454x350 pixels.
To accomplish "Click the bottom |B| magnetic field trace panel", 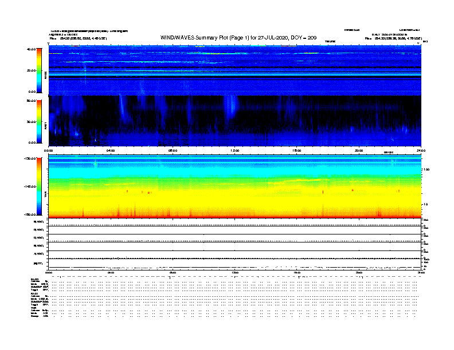I will tap(235, 264).
